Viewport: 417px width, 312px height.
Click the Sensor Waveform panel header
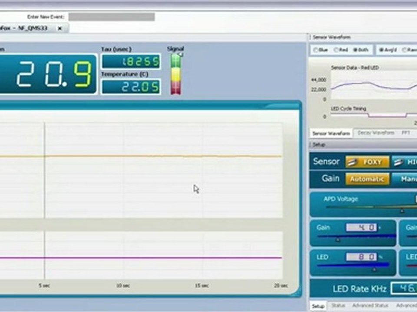pyautogui.click(x=362, y=37)
